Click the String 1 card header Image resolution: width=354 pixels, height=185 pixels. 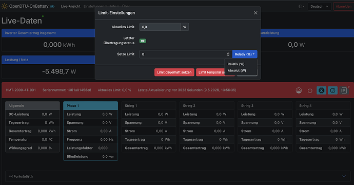click(149, 106)
